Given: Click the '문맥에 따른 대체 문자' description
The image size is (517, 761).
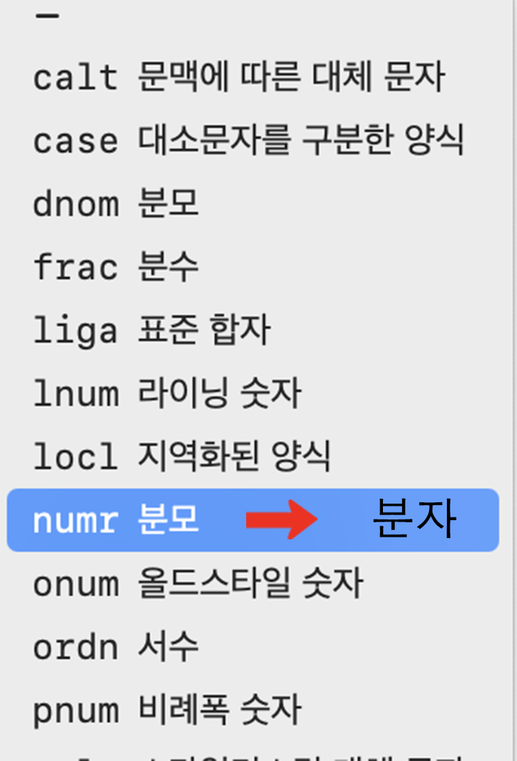Looking at the screenshot, I should click(291, 76).
